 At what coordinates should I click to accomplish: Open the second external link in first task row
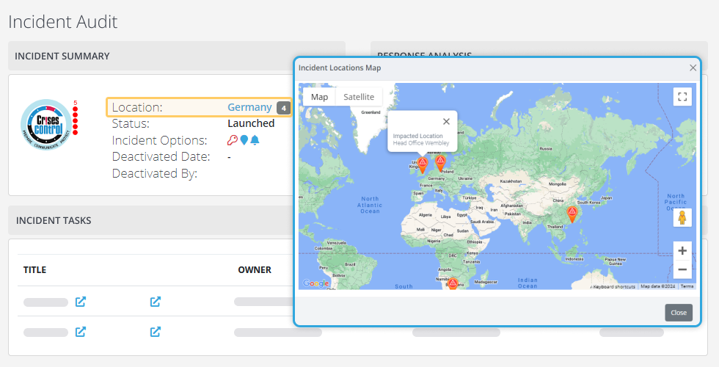[156, 301]
